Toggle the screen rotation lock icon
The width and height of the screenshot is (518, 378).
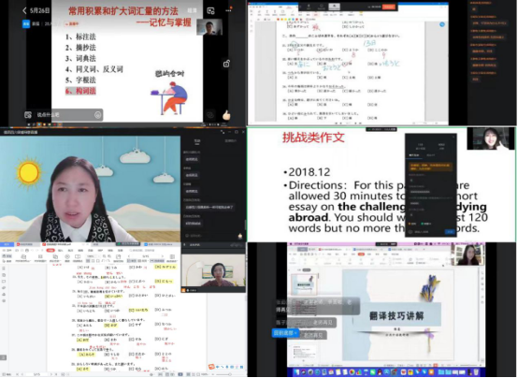(226, 64)
